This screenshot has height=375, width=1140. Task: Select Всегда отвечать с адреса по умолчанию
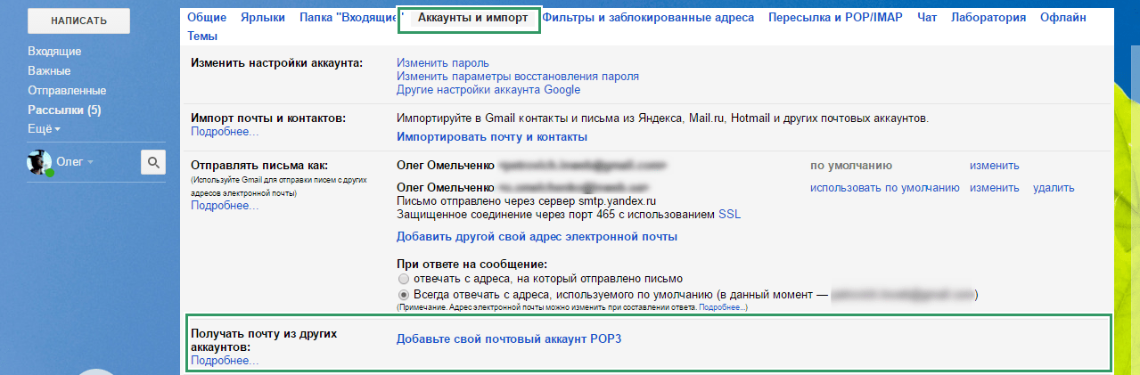tap(404, 293)
